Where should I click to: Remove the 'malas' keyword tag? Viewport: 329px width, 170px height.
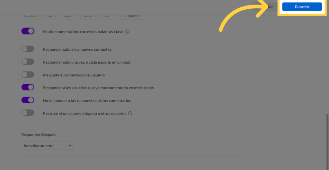95,16
